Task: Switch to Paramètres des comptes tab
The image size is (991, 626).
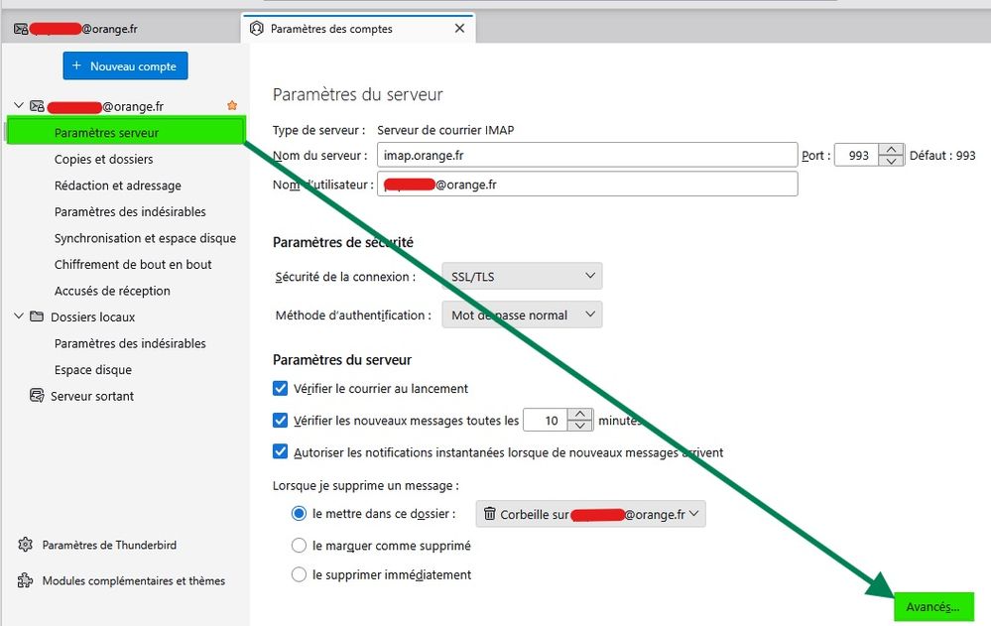Action: (358, 29)
